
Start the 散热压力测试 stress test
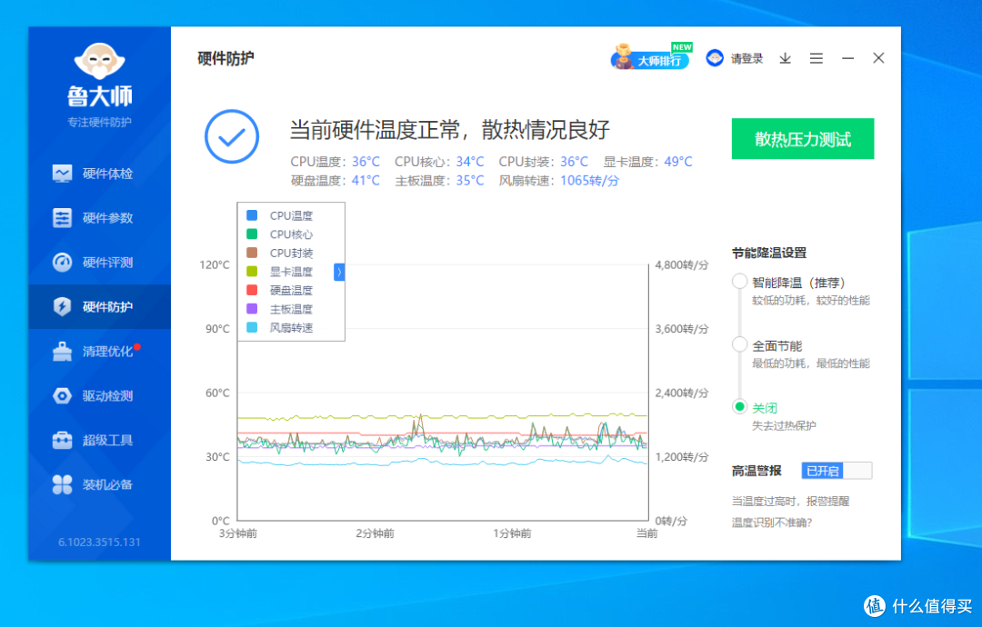[803, 138]
